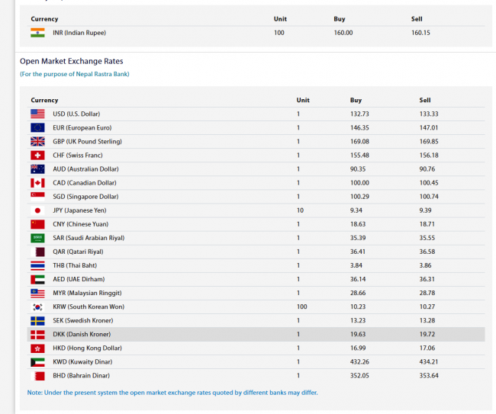This screenshot has height=414, width=496.
Task: Click the US flag icon beside USD
Action: (x=37, y=114)
